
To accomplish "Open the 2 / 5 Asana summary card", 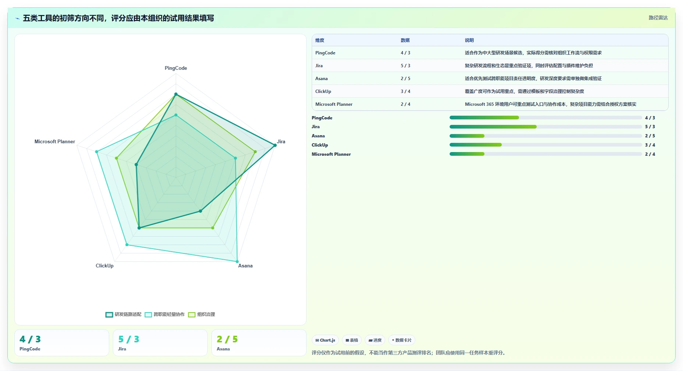I will (259, 343).
